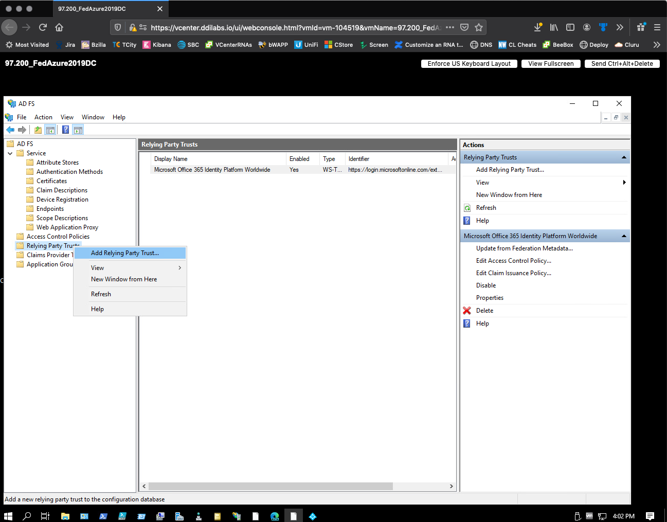Click the Firefox reload page icon
The height and width of the screenshot is (522, 667).
click(43, 27)
